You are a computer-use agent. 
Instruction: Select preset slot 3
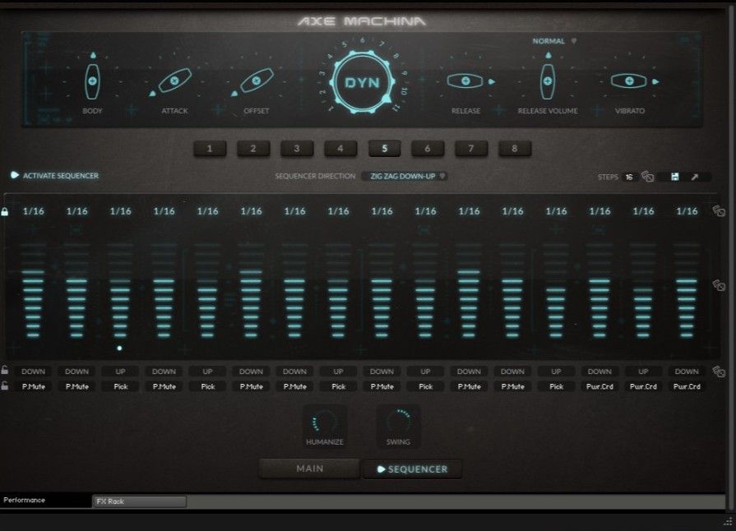pos(295,148)
